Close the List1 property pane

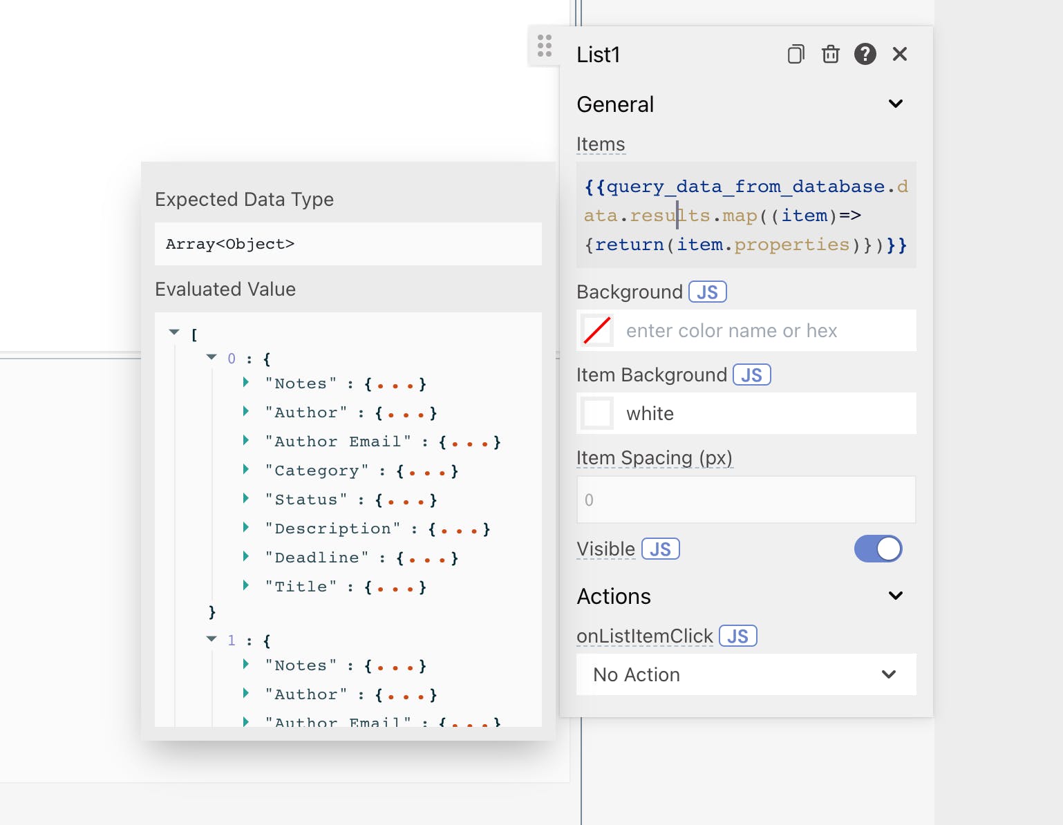(x=899, y=54)
